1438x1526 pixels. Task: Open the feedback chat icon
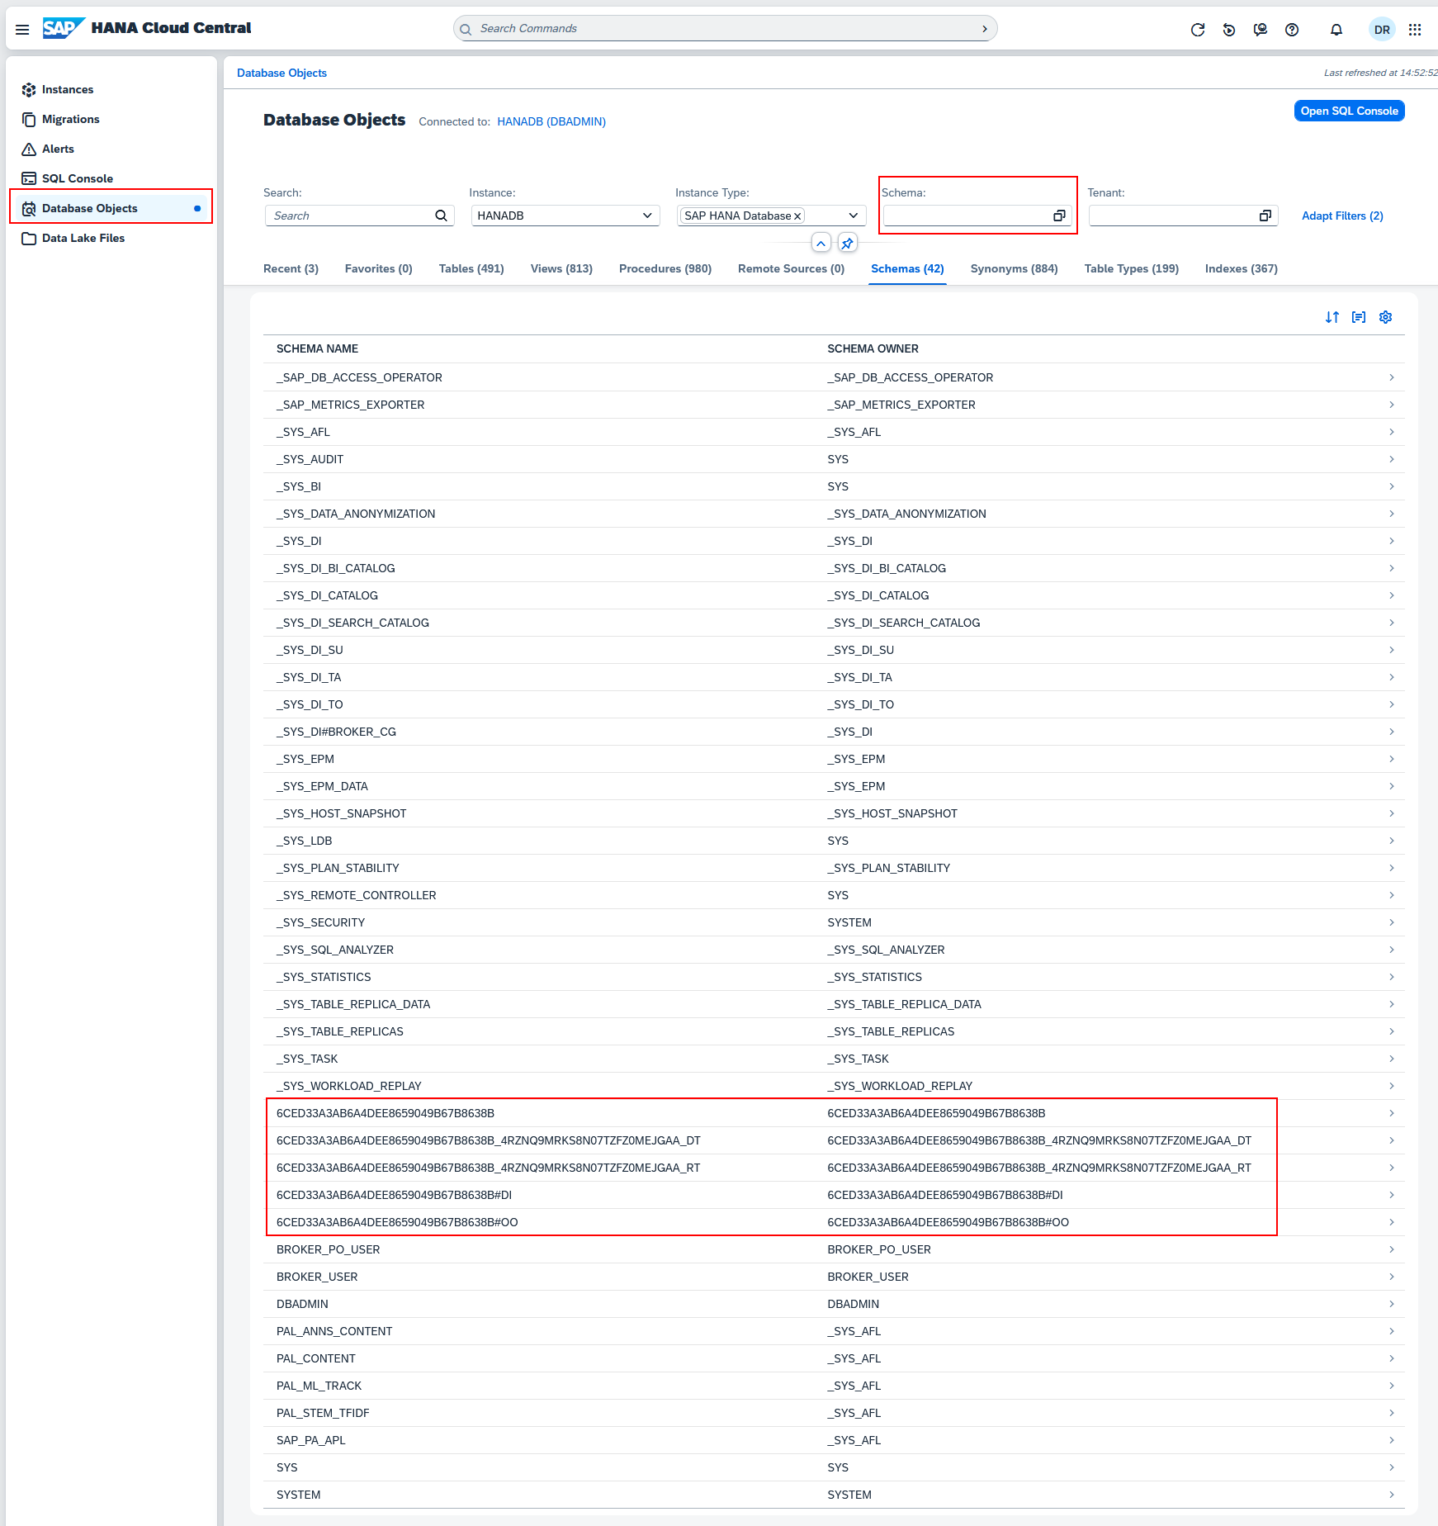[1261, 30]
